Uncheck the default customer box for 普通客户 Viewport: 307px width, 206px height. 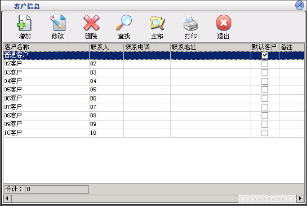pyautogui.click(x=265, y=55)
